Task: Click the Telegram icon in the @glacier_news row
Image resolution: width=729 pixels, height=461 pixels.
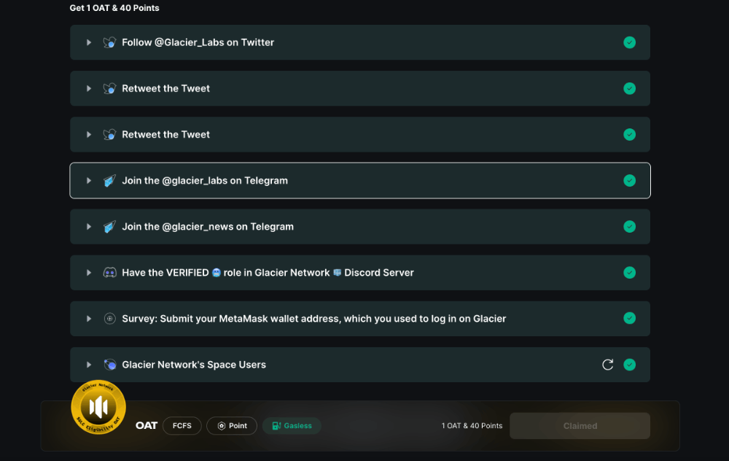Action: [109, 227]
